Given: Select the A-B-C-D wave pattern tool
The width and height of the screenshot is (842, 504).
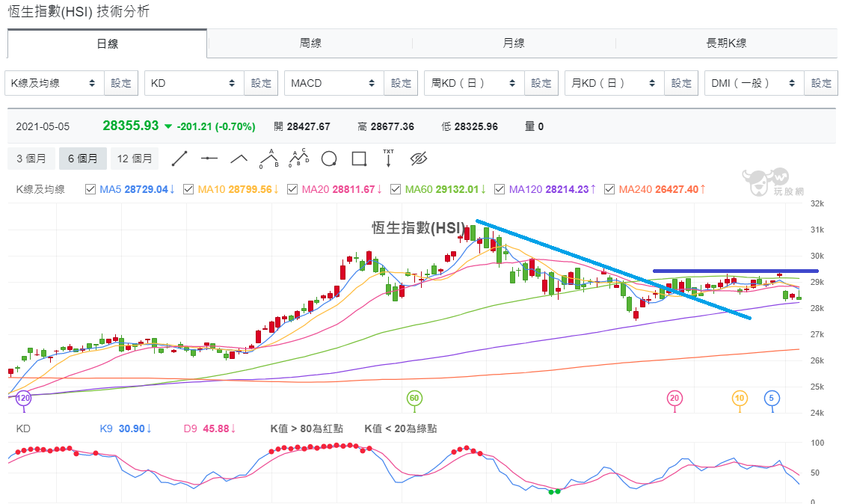Looking at the screenshot, I should click(299, 159).
